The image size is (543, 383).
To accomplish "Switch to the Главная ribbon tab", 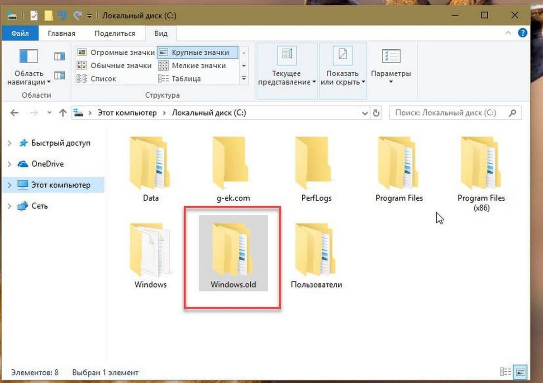I will [x=62, y=33].
